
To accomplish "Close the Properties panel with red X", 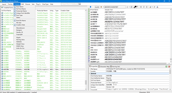I will (x=169, y=67).
